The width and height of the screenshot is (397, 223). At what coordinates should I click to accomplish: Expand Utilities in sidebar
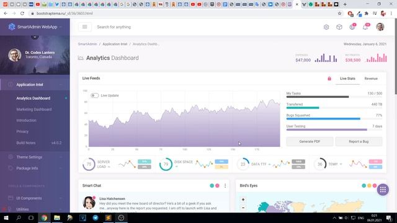click(35, 209)
